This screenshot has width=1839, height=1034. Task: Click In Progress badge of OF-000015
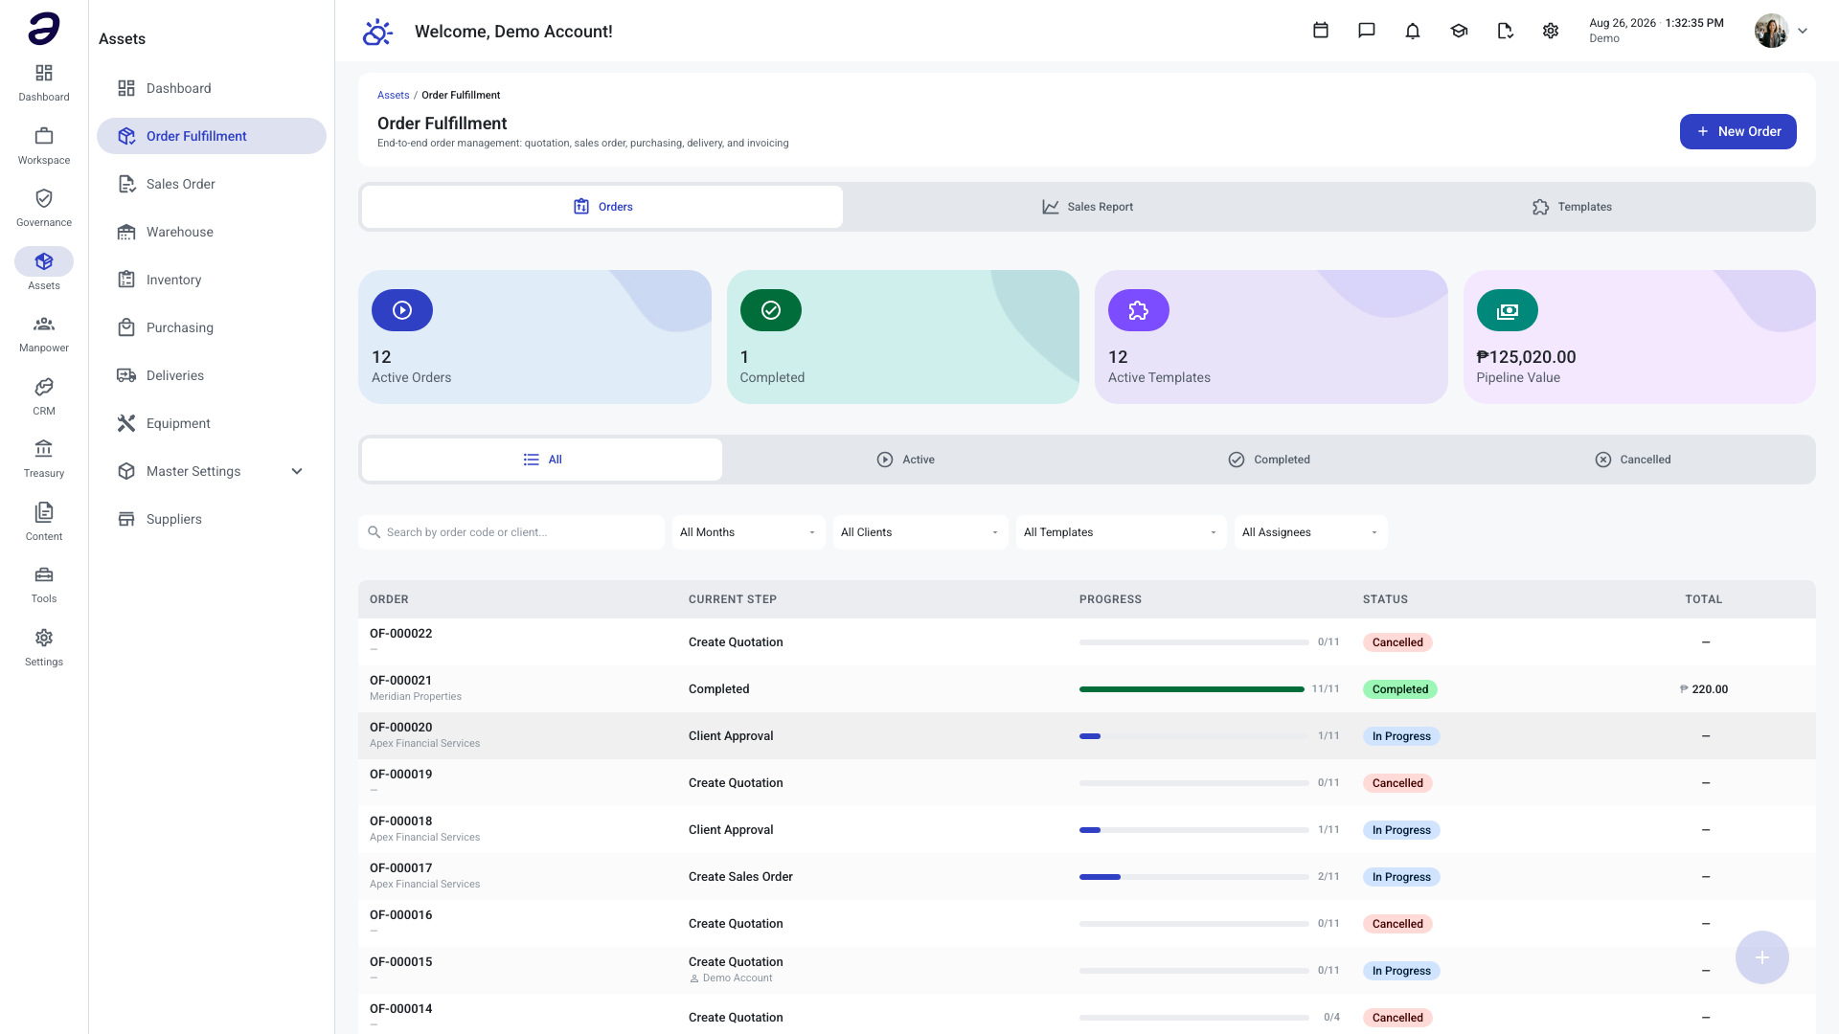pos(1401,971)
